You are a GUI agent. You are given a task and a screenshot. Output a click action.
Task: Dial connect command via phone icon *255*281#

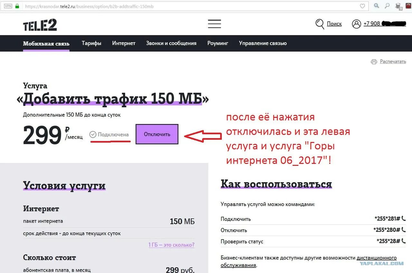[404, 219]
